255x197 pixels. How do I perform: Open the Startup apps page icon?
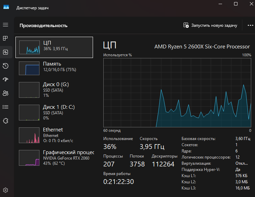(x=5, y=79)
